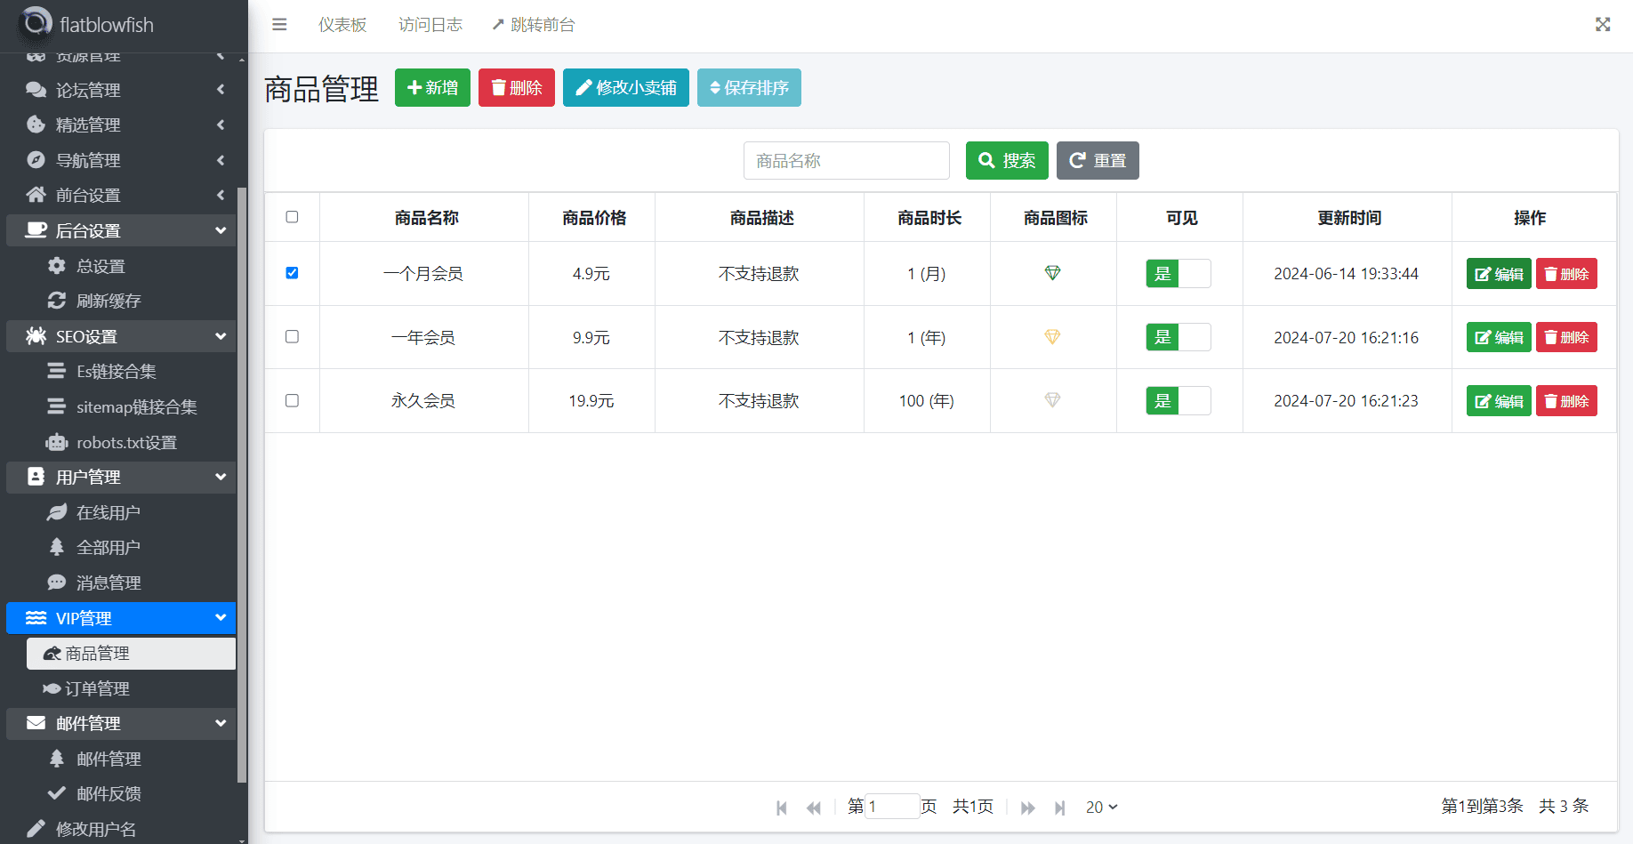The image size is (1633, 844).
Task: Open 修改用户名 in sidebar
Action: 121,829
